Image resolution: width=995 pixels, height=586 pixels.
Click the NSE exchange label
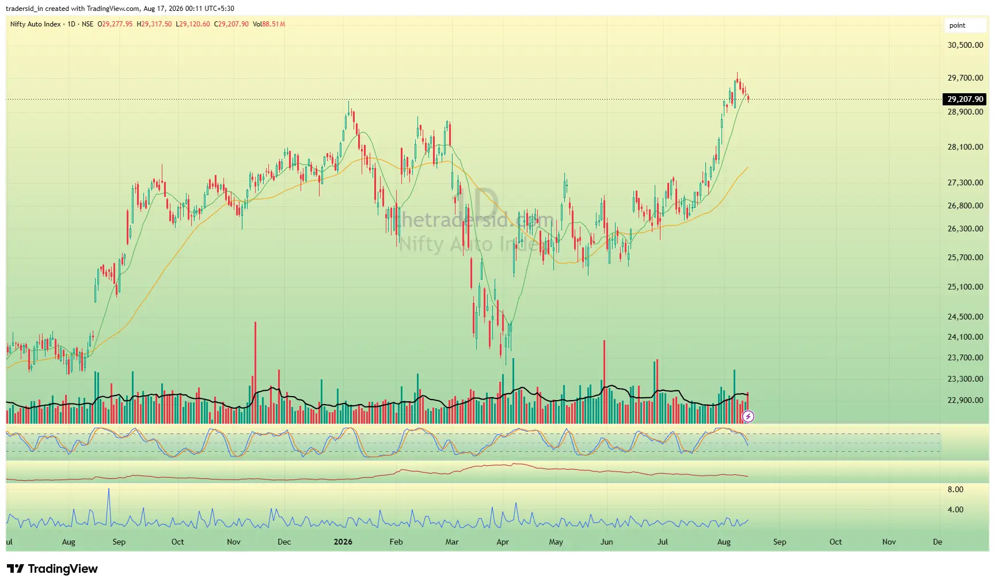tap(88, 24)
